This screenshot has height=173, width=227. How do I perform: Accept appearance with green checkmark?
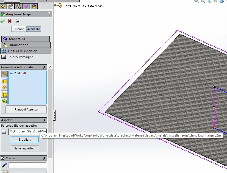(2, 21)
